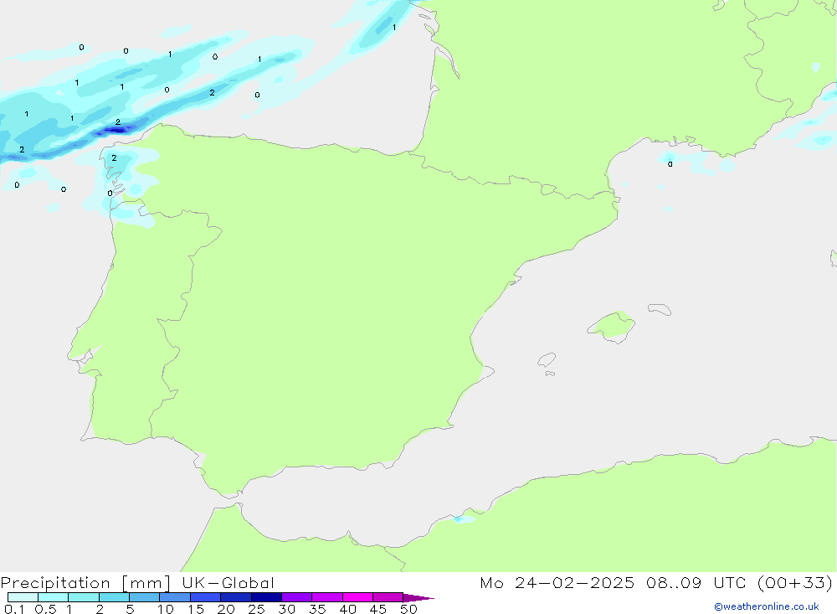Select the 10–15 mm legend color box
Viewport: 837px width, 614px height.
pos(175,597)
